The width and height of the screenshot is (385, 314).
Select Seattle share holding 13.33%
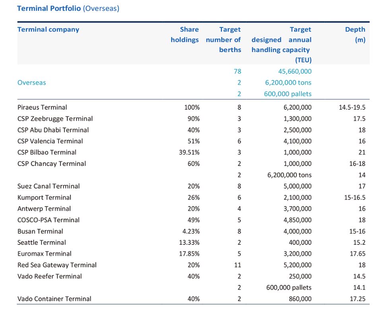pos(189,242)
